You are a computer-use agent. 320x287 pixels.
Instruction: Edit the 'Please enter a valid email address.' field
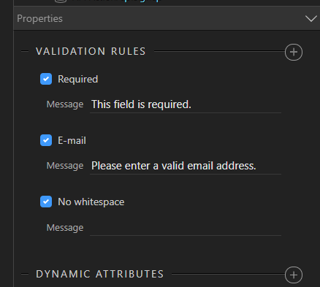tap(186, 166)
